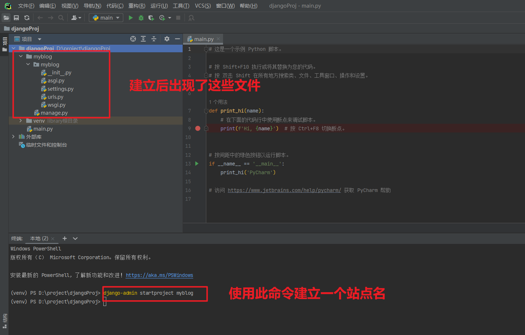Add a new terminal session with plus
This screenshot has width=525, height=335.
click(x=64, y=238)
